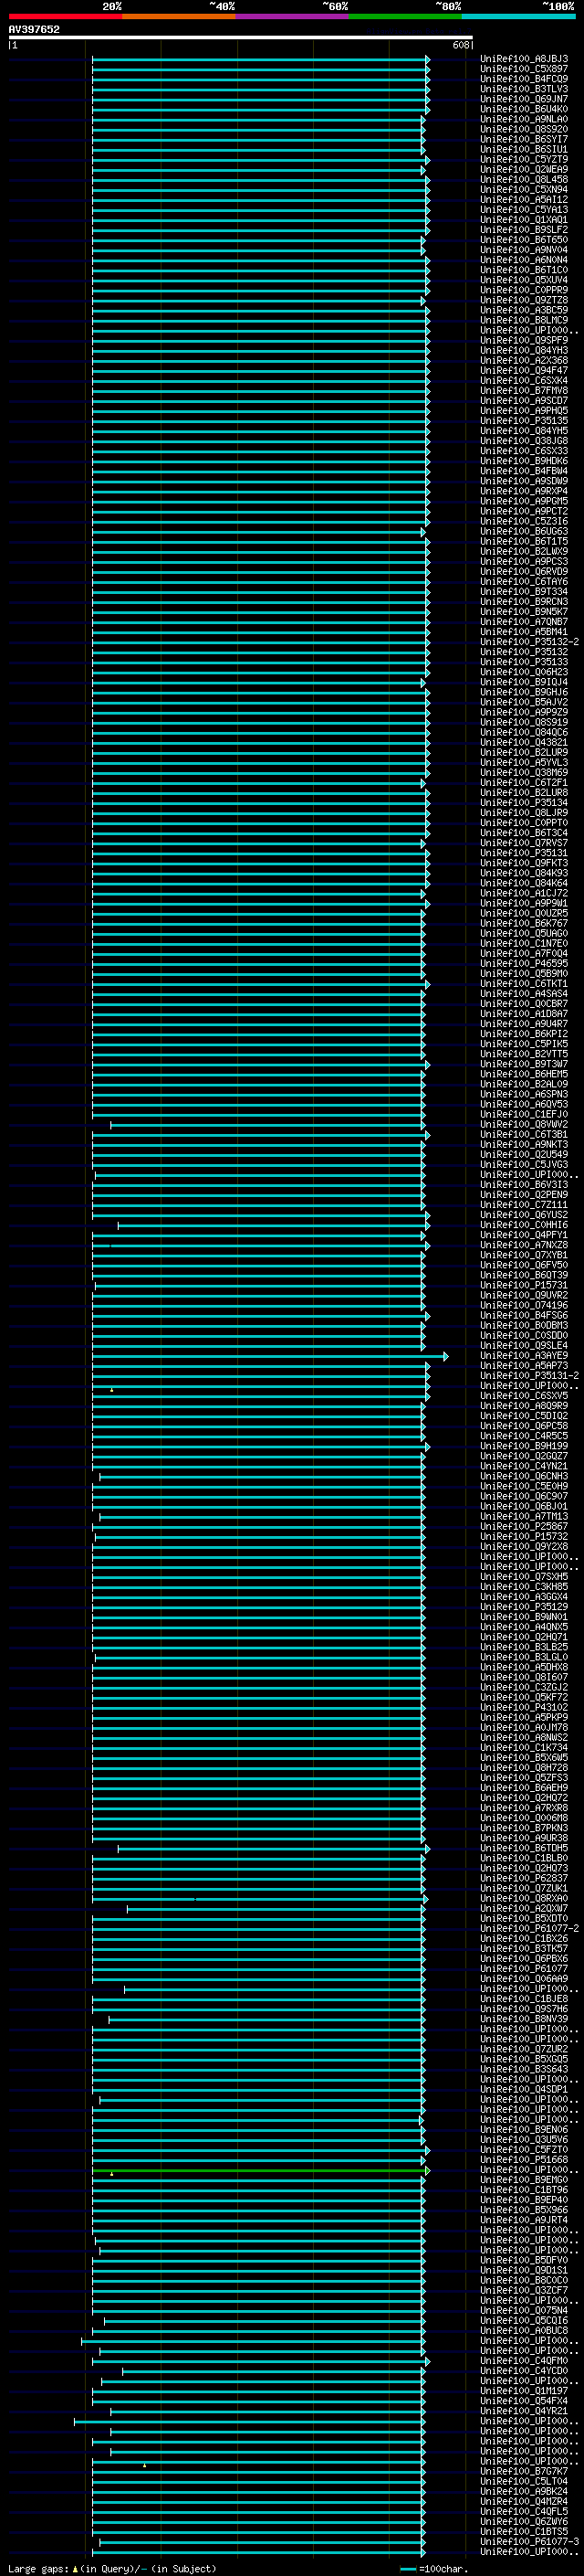Click the purple ~60% identity legend segment
Image resolution: width=584 pixels, height=2576 pixels.
pyautogui.click(x=293, y=16)
